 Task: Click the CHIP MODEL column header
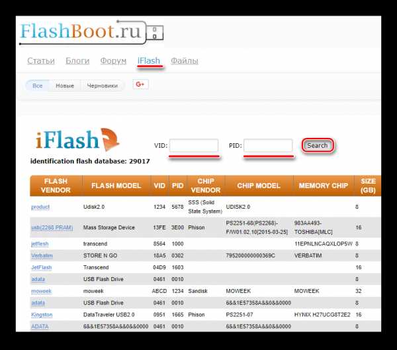click(x=259, y=186)
